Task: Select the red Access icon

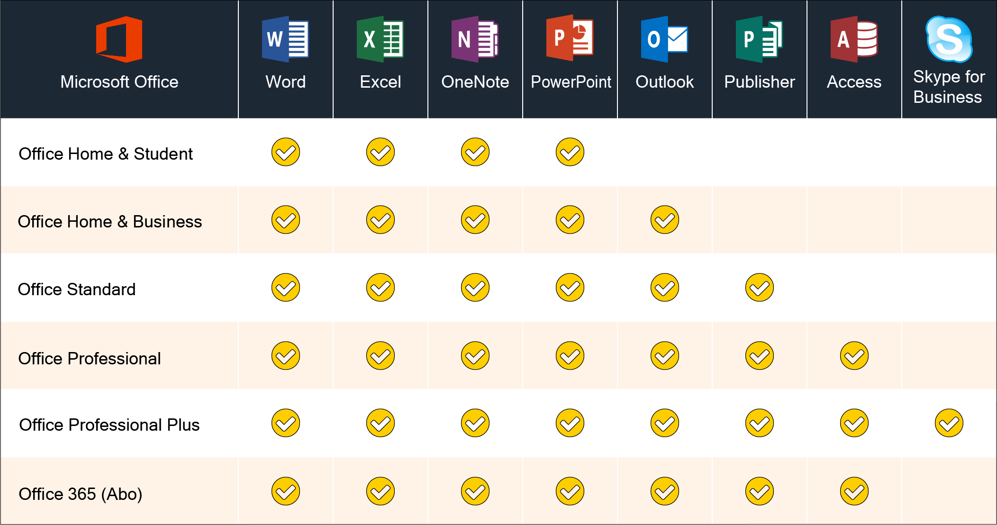Action: click(x=854, y=39)
